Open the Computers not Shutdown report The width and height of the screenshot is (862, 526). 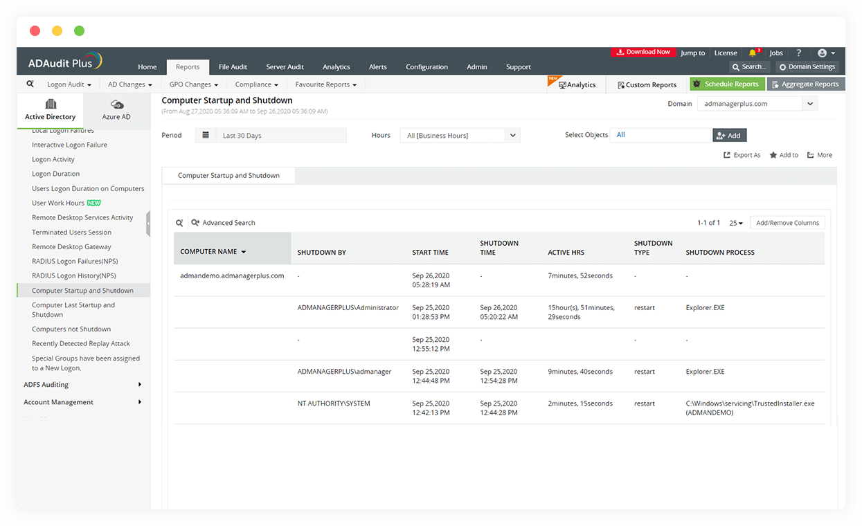[71, 329]
